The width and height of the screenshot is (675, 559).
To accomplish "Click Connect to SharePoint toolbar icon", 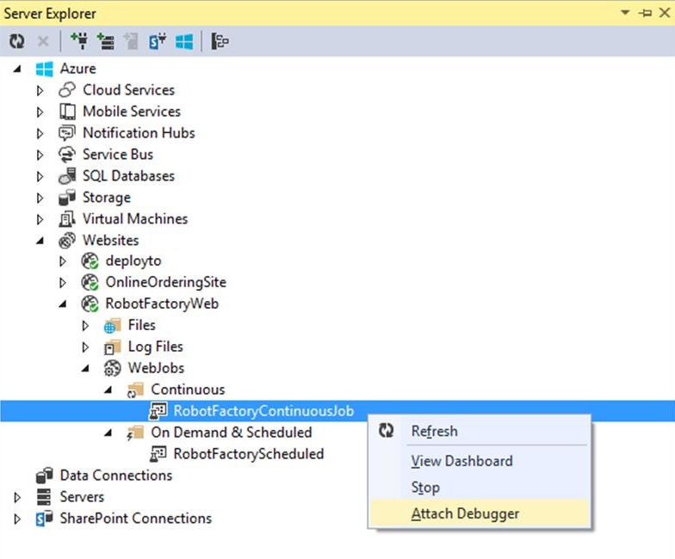I will [158, 41].
